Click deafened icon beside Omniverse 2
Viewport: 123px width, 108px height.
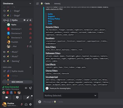[30, 33]
